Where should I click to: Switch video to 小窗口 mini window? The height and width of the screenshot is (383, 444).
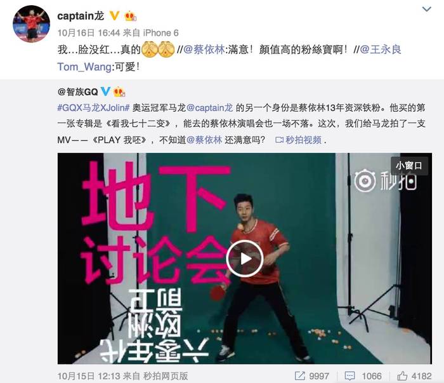(409, 166)
